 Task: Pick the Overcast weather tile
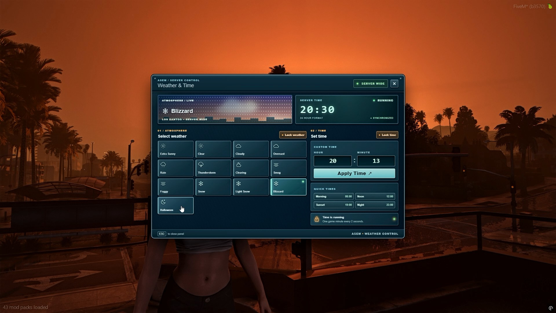[x=288, y=149]
